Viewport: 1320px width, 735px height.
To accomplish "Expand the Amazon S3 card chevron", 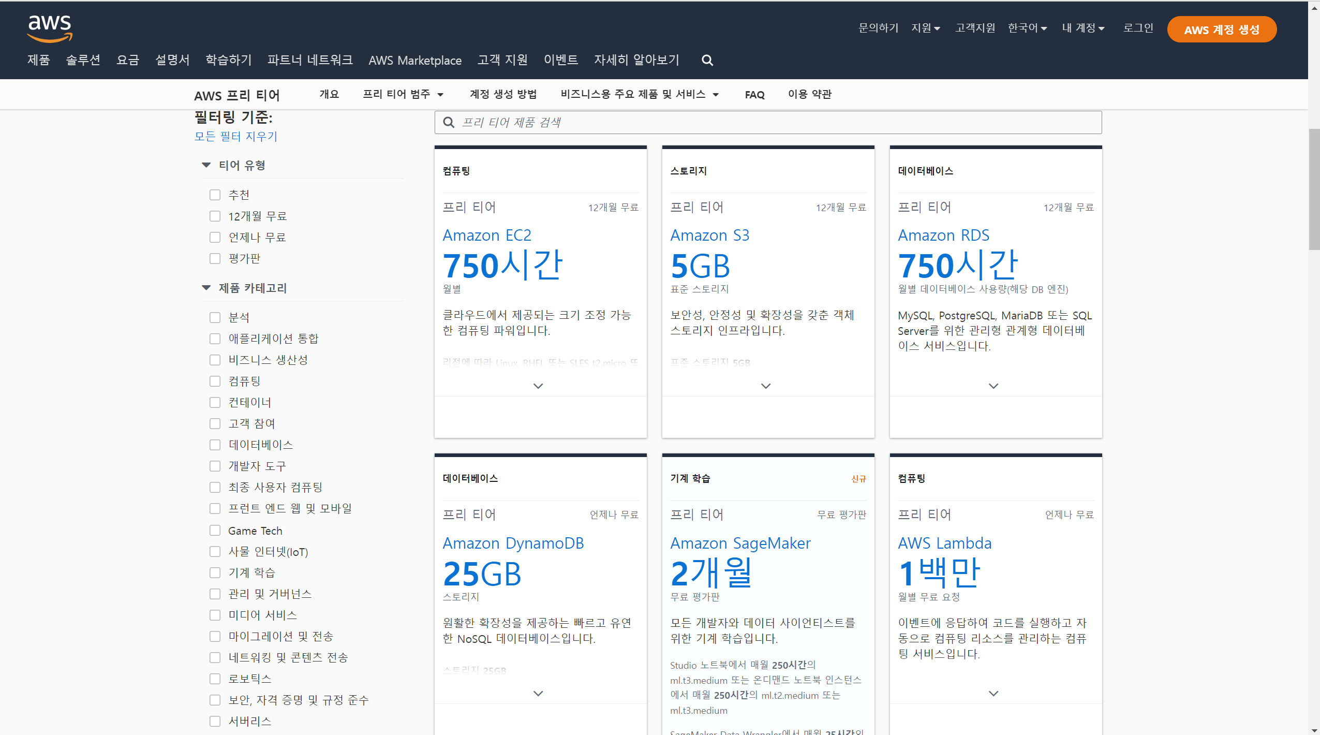I will point(766,386).
